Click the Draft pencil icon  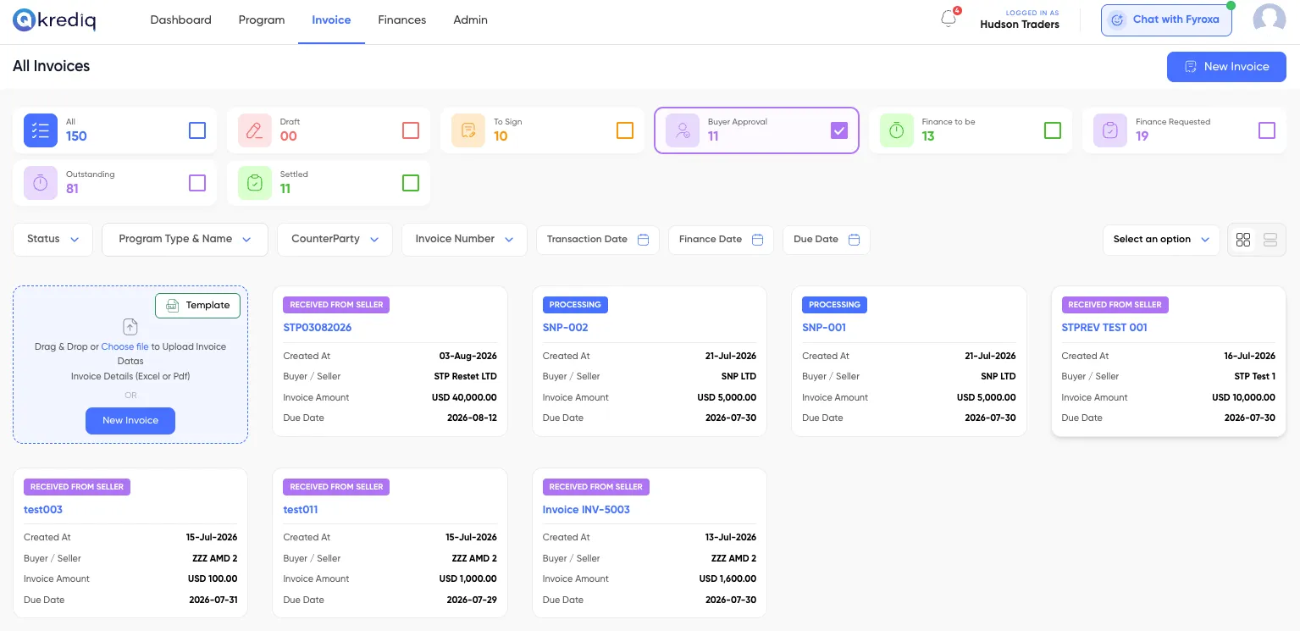254,130
